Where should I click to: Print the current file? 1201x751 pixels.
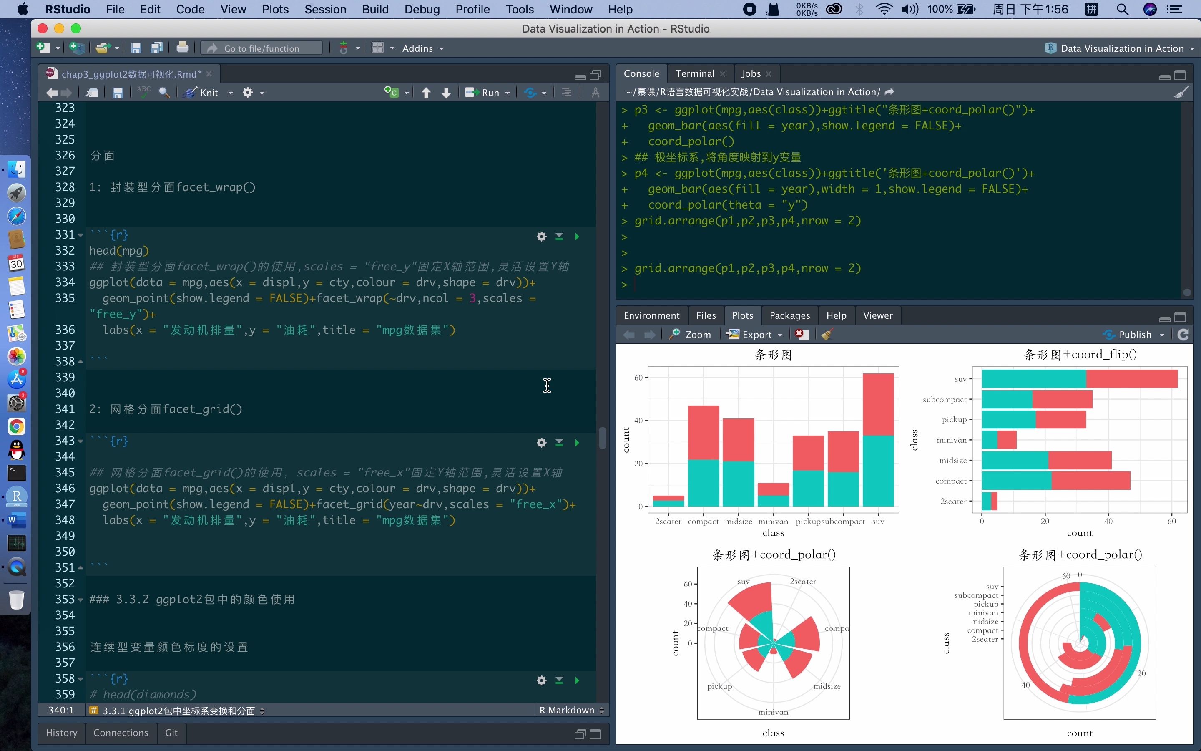[183, 48]
